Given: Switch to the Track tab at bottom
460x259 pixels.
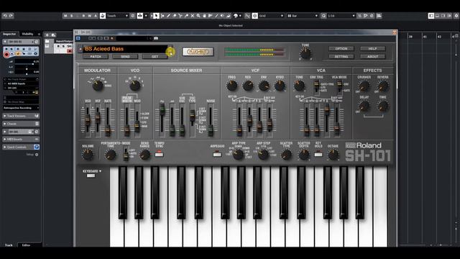Looking at the screenshot, I should coord(9,245).
